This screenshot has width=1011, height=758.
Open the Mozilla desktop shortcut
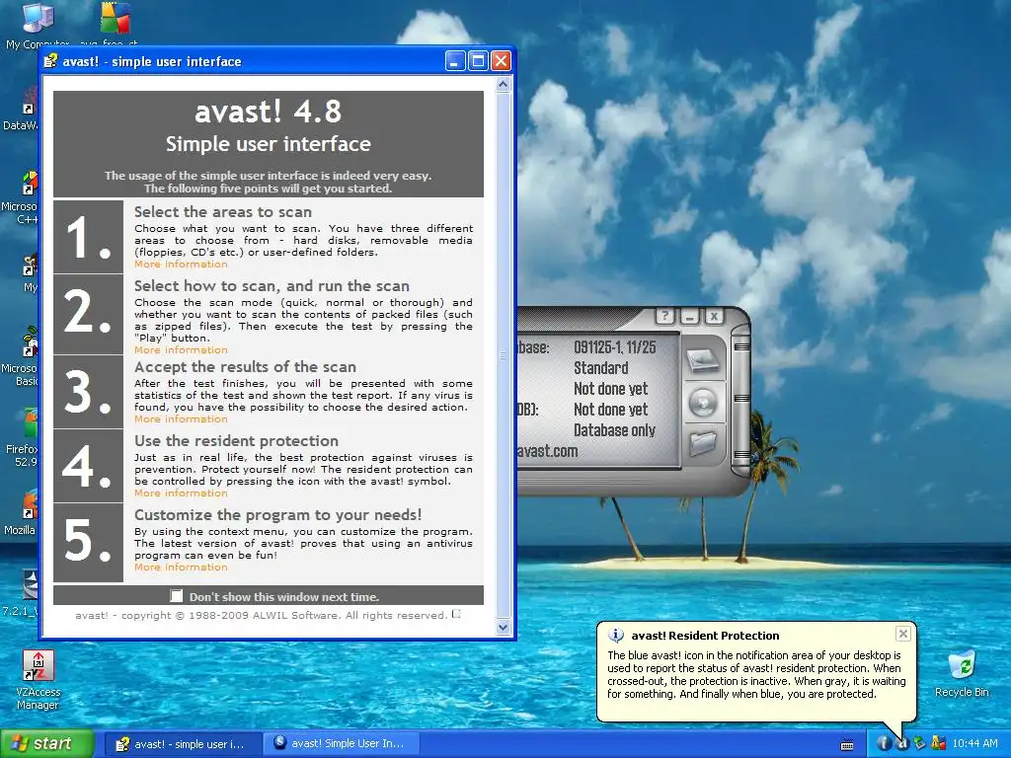pos(21,513)
